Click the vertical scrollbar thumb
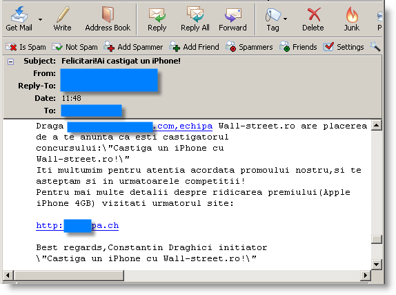The height and width of the screenshot is (295, 396). [376, 239]
